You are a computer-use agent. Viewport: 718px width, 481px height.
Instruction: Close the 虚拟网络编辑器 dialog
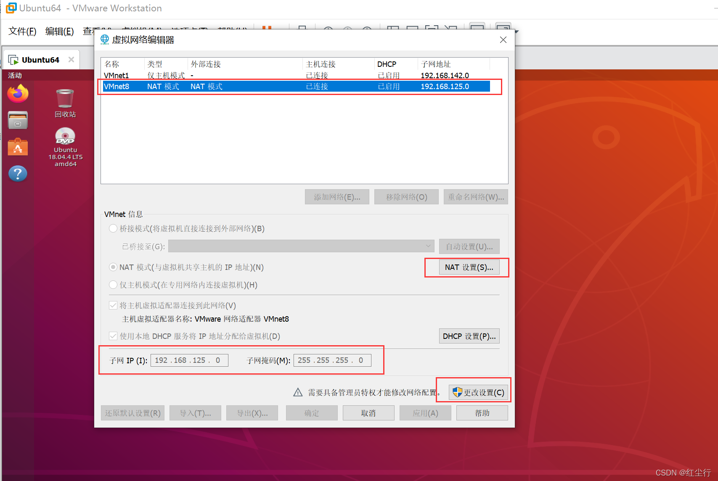(503, 40)
